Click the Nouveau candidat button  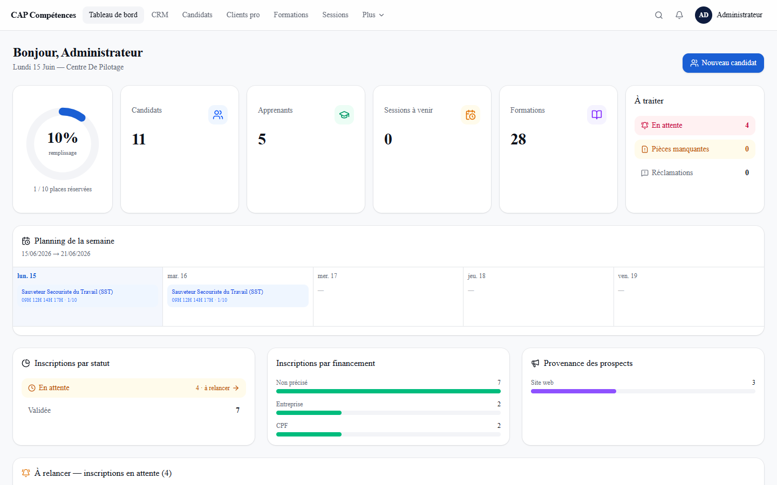coord(723,63)
